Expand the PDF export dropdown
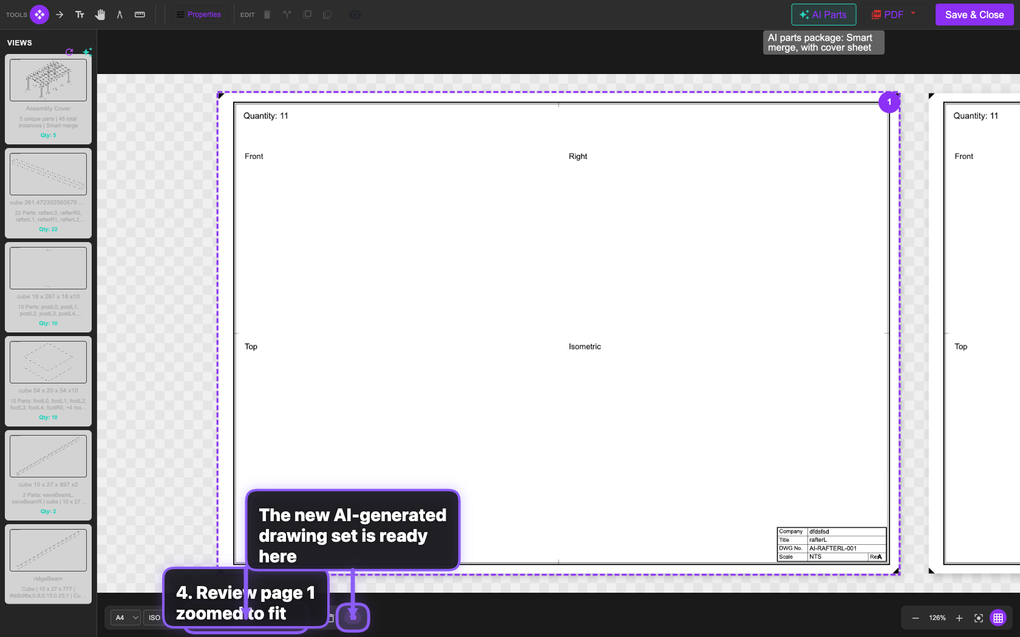1020x637 pixels. 913,13
